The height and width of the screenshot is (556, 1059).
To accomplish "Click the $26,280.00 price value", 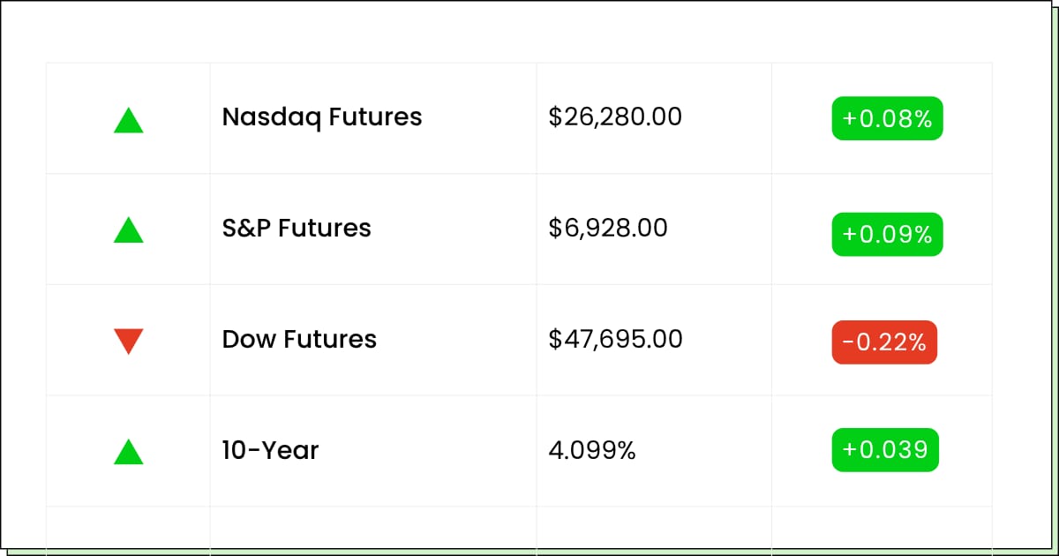I will 615,117.
